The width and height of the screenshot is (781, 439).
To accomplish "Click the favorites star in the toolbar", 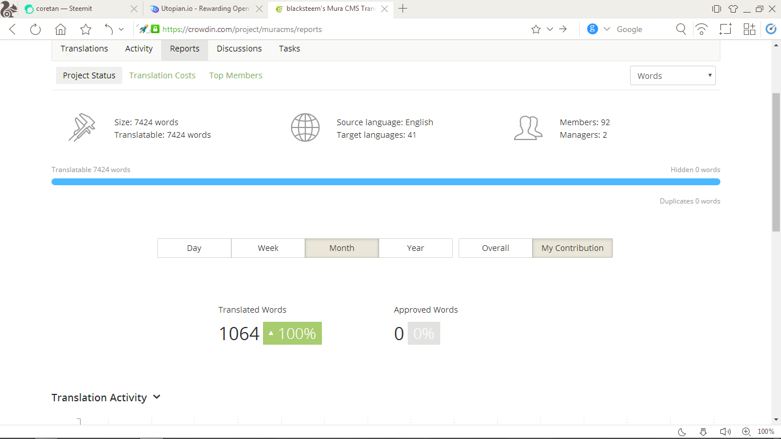I will pyautogui.click(x=86, y=29).
